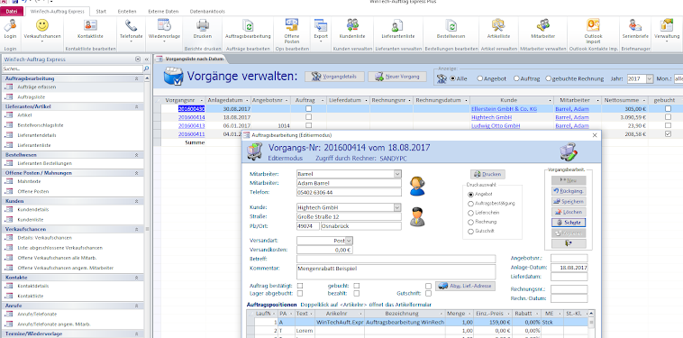Viewport: 683px width, 338px height.
Task: Collapse the Verkaufschancen navigation group
Action: pyautogui.click(x=136, y=229)
